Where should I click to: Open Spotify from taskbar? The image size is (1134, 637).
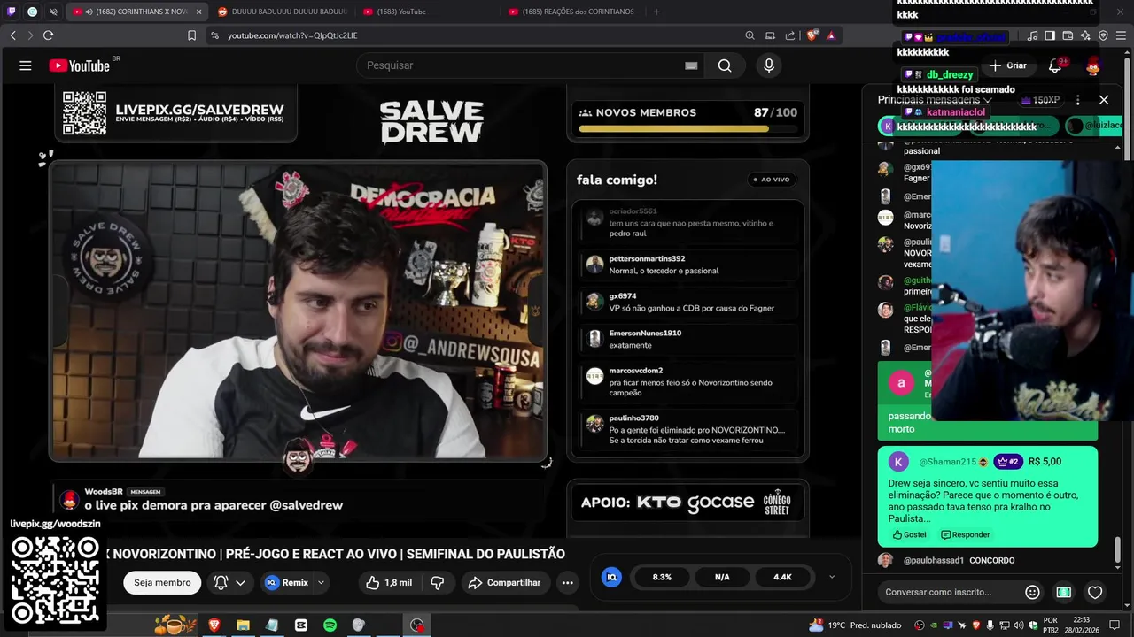(x=330, y=625)
